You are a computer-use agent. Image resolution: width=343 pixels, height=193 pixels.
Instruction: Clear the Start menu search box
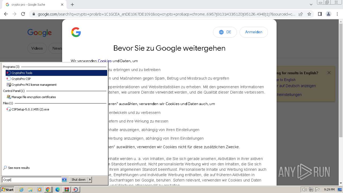tap(64, 180)
